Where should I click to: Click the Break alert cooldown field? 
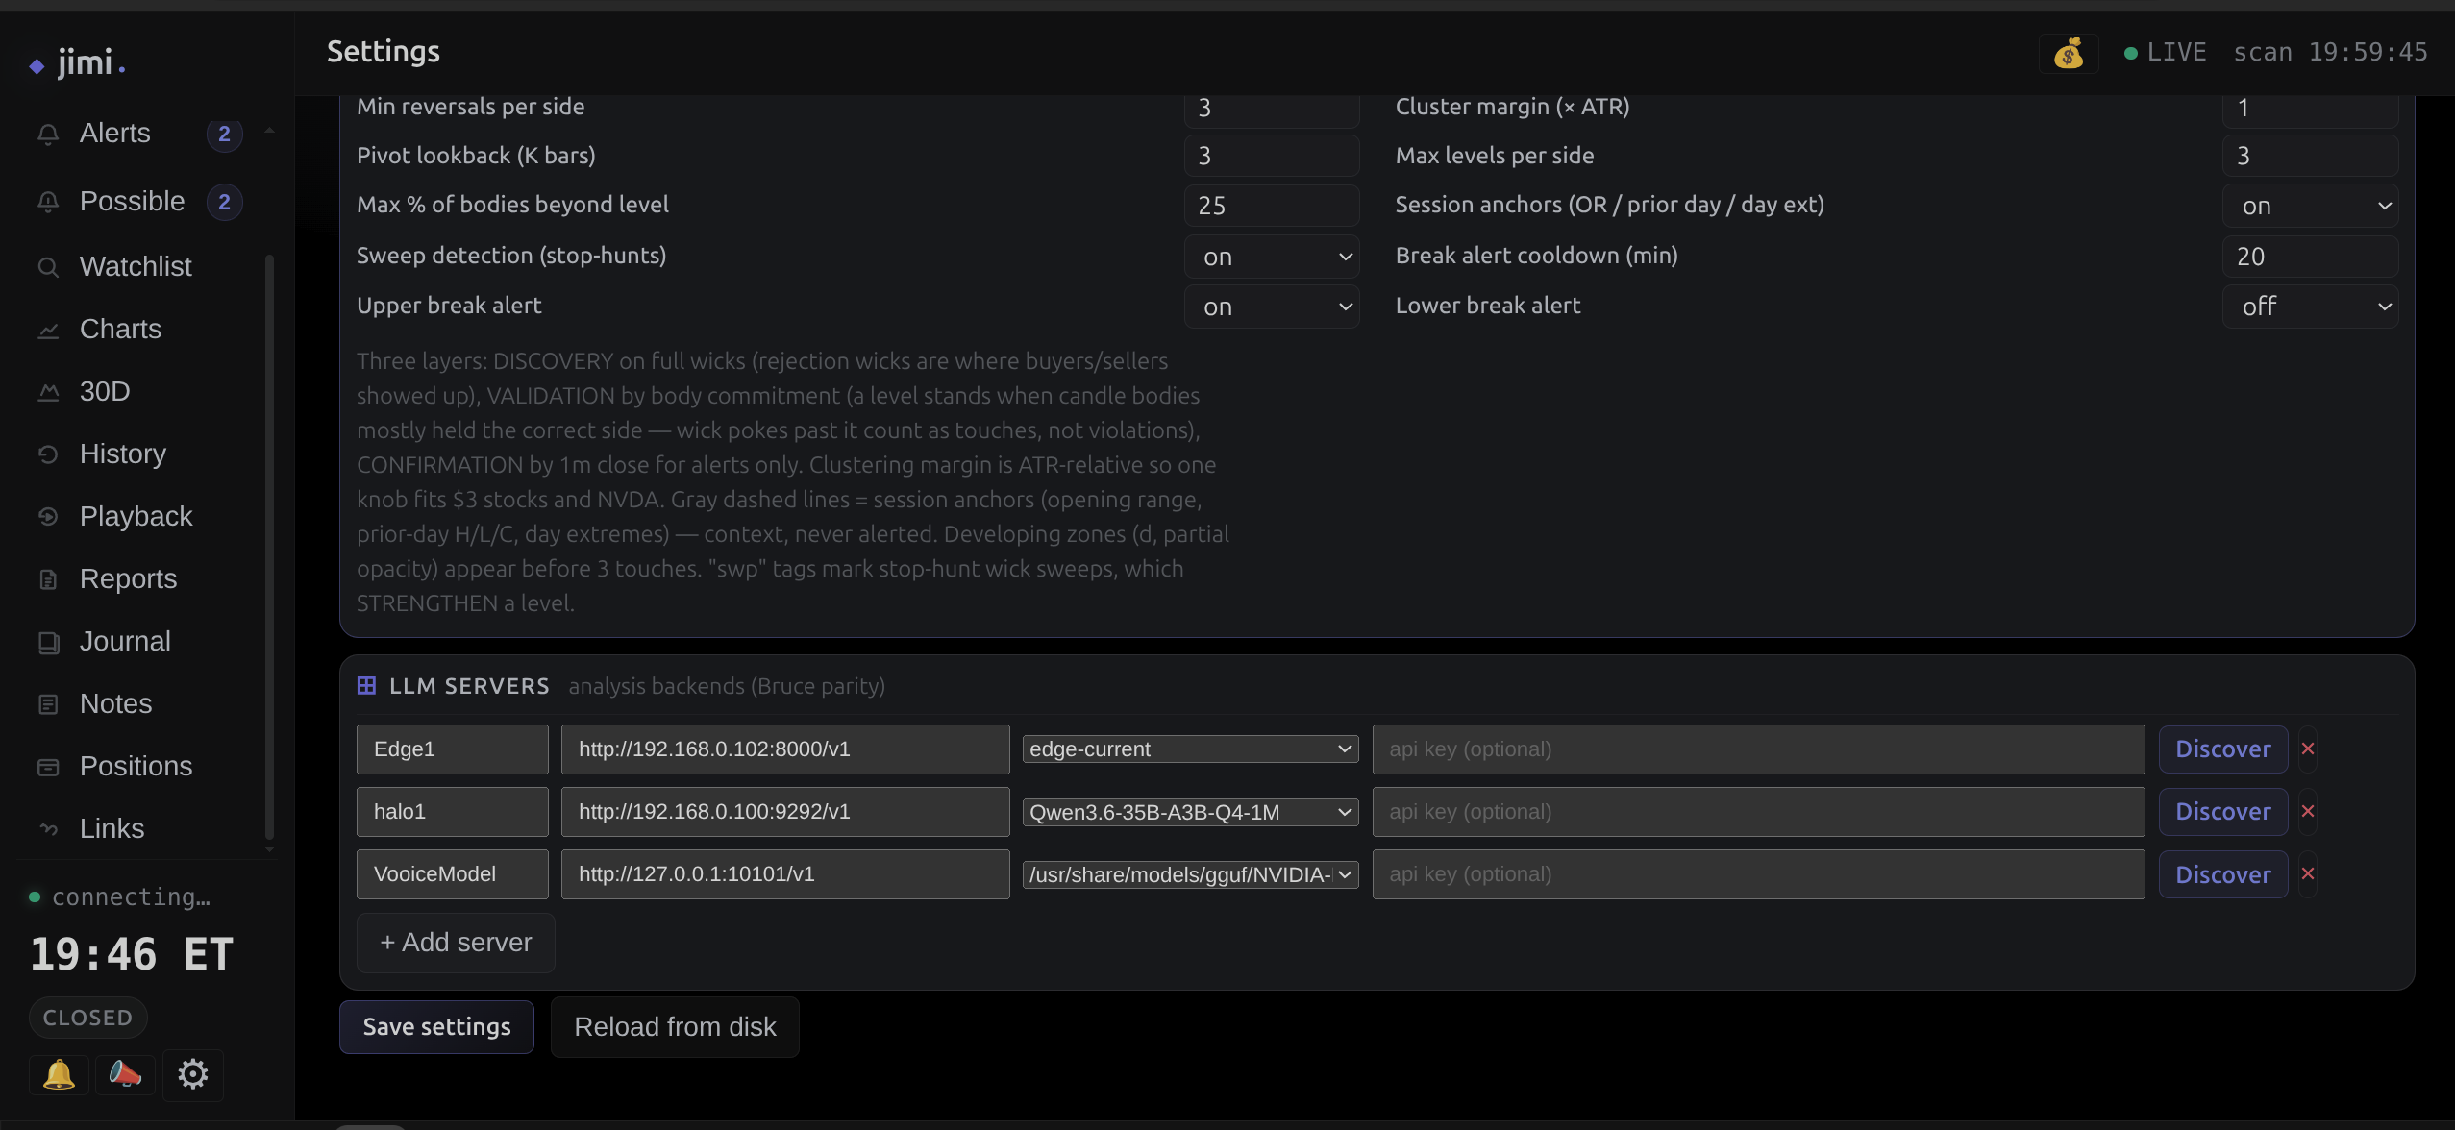pos(2310,257)
